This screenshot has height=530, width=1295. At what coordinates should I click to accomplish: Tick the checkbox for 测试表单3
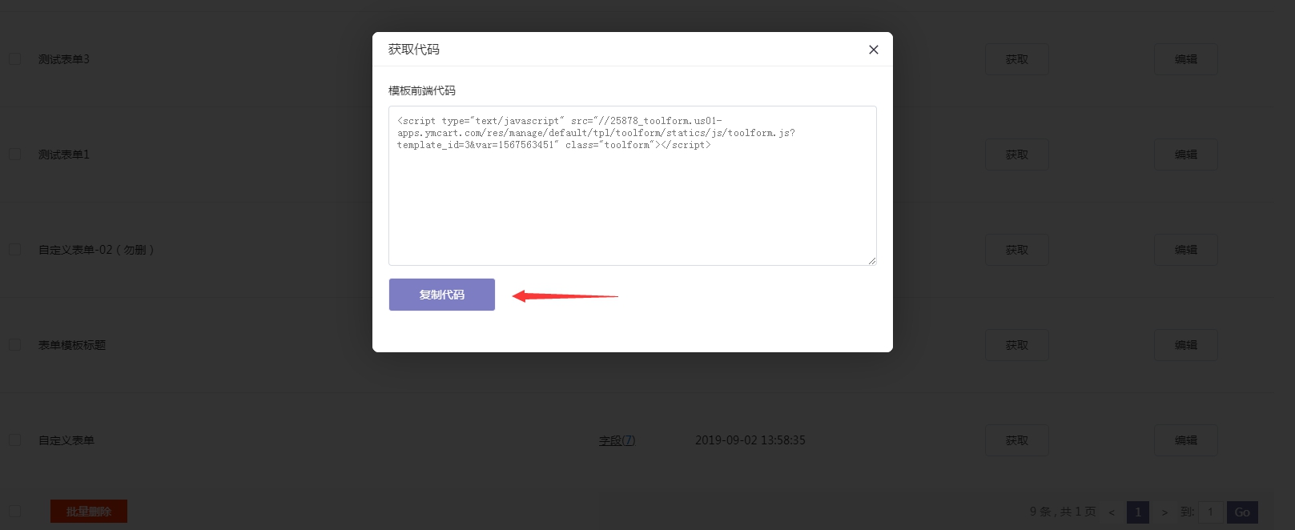14,59
